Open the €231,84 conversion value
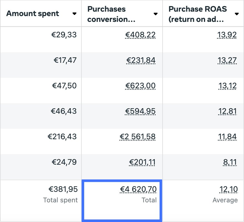 [140, 60]
